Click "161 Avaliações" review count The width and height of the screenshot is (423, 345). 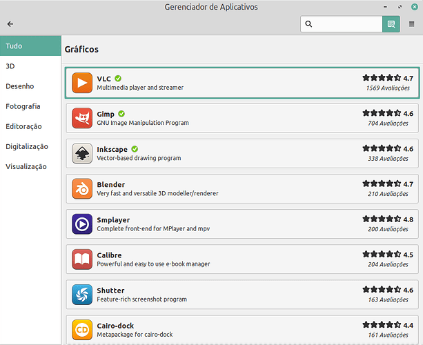tap(388, 335)
